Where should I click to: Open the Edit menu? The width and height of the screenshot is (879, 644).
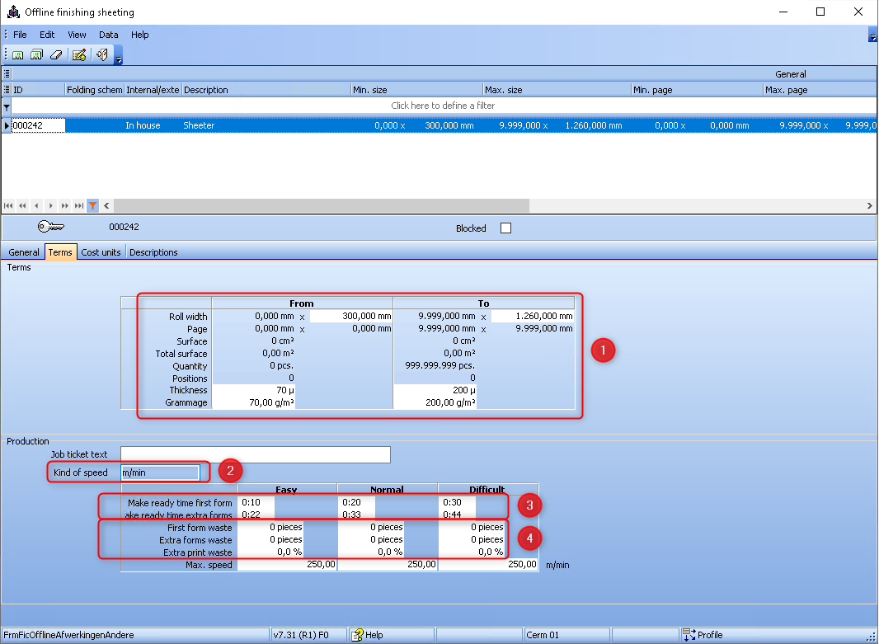click(x=47, y=35)
